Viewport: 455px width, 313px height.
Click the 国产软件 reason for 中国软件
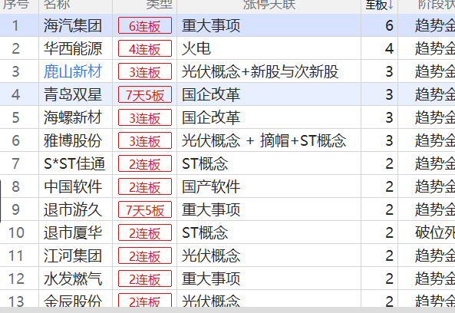(211, 186)
